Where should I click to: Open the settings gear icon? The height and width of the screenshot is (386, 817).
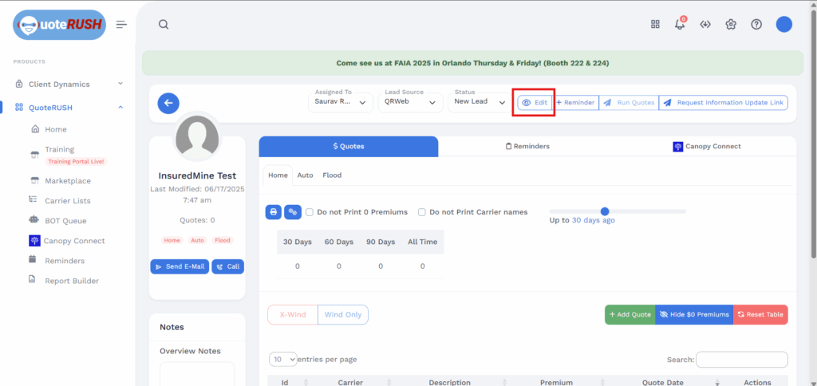point(731,24)
